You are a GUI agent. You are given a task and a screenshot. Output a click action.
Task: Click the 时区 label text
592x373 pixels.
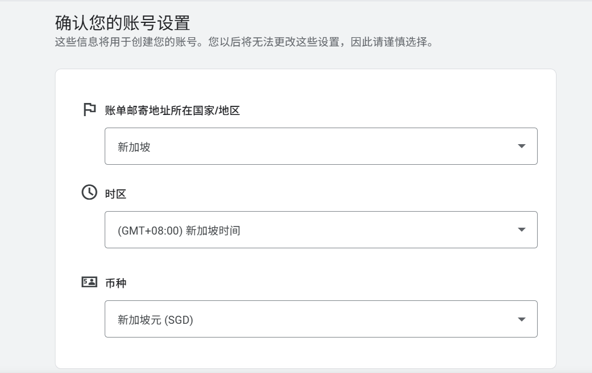point(116,195)
